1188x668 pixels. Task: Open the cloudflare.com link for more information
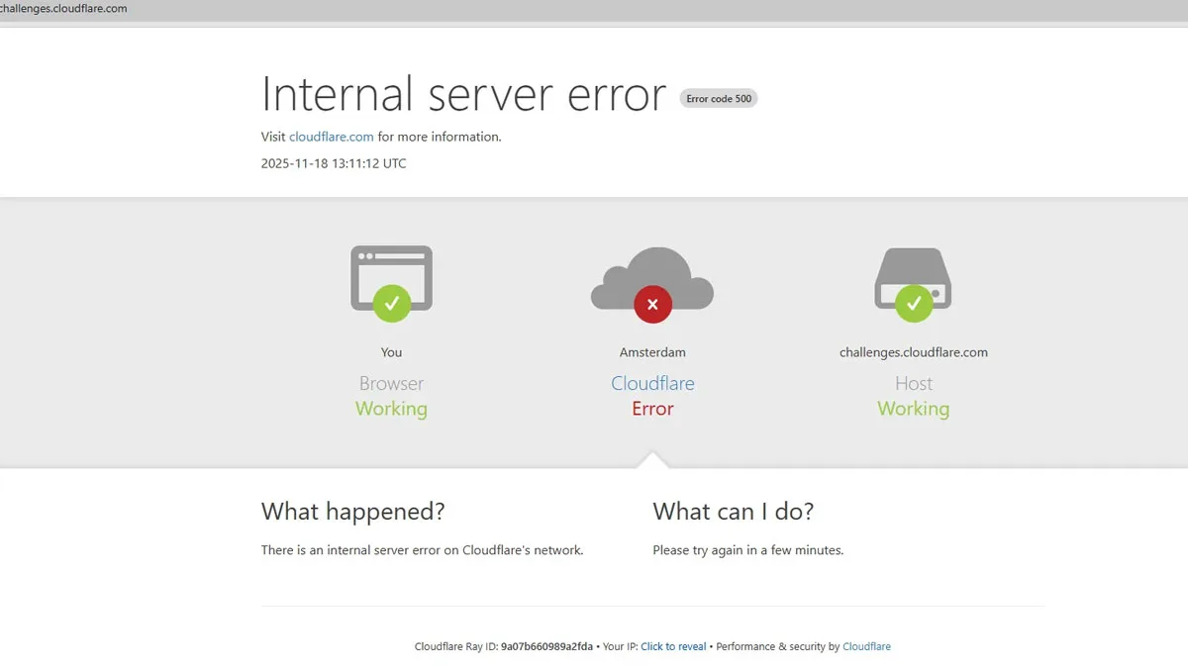pyautogui.click(x=332, y=137)
